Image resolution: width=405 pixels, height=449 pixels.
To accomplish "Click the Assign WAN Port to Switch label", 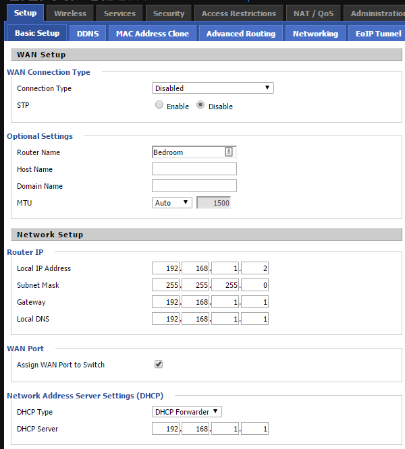I will [61, 365].
